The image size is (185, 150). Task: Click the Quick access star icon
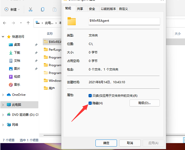point(9,37)
